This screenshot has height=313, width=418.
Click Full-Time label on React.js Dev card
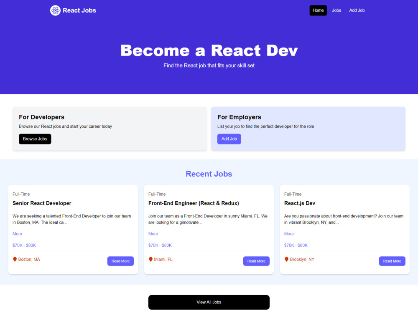click(x=293, y=194)
